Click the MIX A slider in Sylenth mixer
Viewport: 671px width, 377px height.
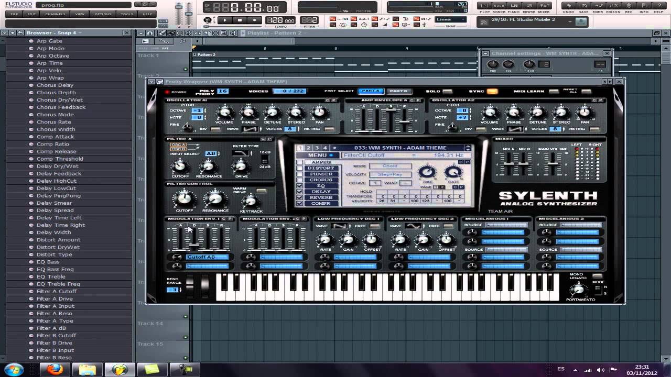tap(508, 164)
